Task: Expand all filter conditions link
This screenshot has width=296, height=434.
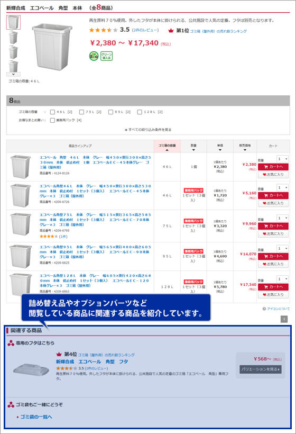Action: pyautogui.click(x=148, y=130)
